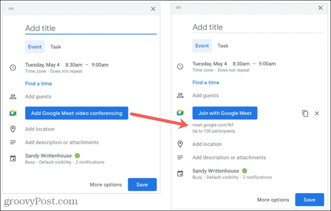Click Save in the right dialog

pos(309,199)
